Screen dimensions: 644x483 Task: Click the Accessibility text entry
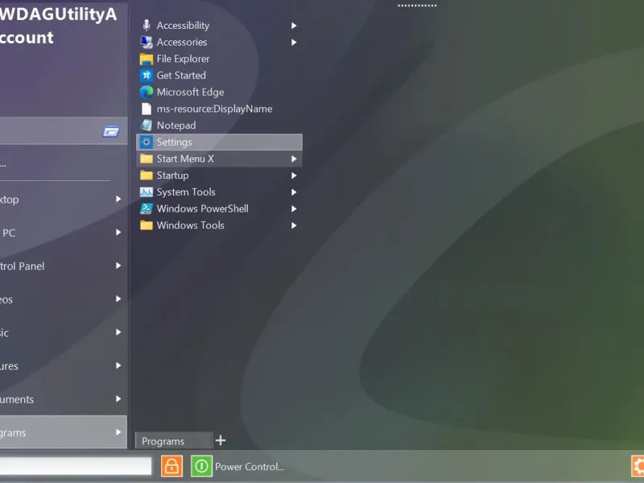point(184,26)
